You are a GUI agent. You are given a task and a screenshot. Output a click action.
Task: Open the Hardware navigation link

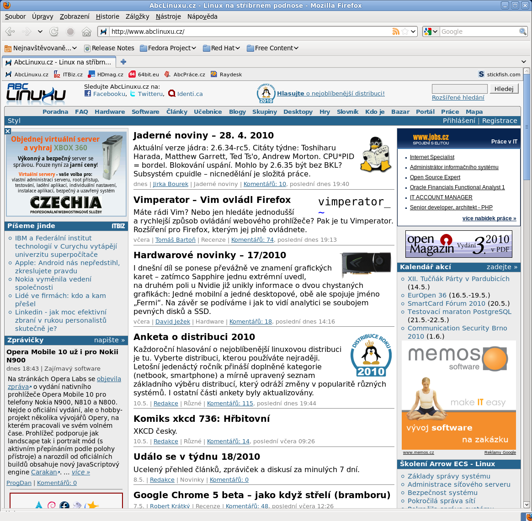tap(110, 112)
